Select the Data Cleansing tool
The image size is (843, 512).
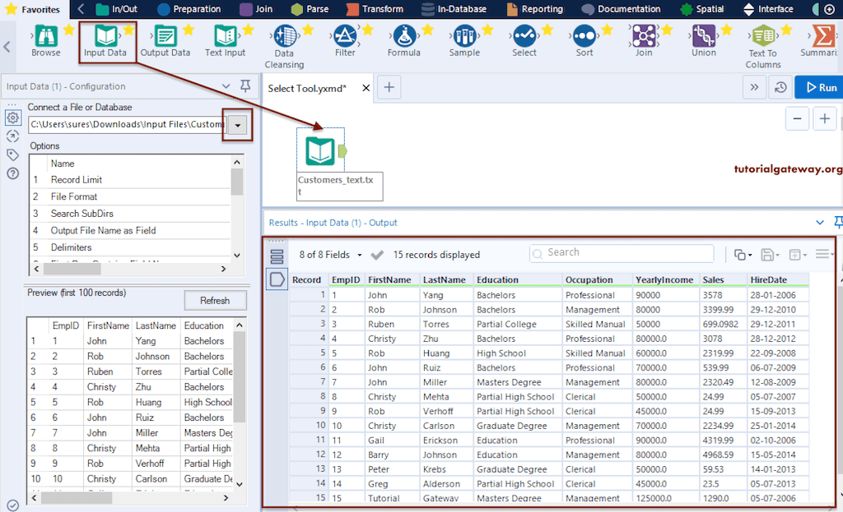pyautogui.click(x=284, y=39)
